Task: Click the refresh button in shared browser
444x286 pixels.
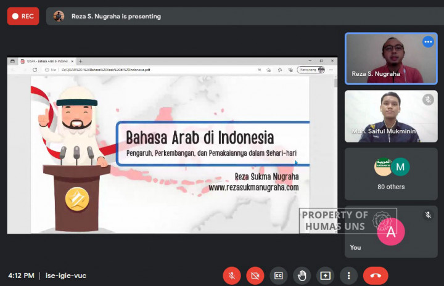Action: click(35, 70)
